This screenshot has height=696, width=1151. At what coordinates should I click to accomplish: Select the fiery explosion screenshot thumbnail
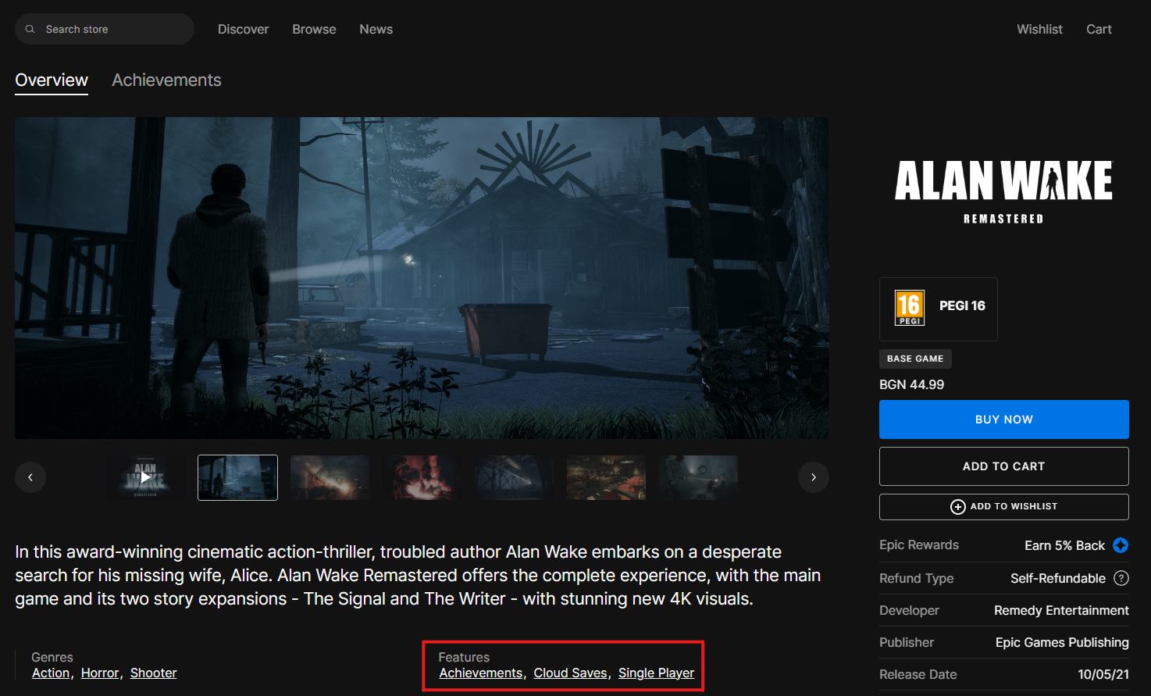click(x=422, y=477)
